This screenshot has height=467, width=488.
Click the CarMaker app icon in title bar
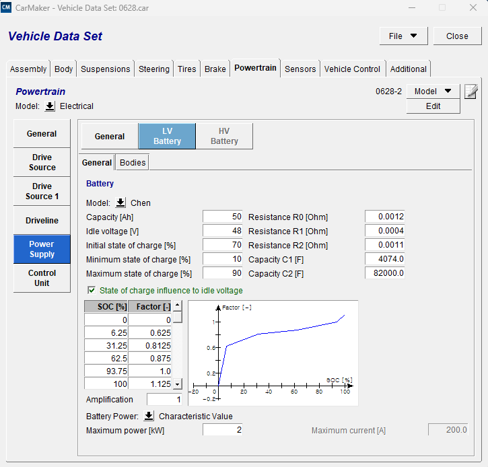pos(6,7)
